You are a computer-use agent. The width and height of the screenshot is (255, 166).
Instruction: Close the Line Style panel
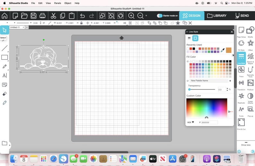pyautogui.click(x=232, y=32)
